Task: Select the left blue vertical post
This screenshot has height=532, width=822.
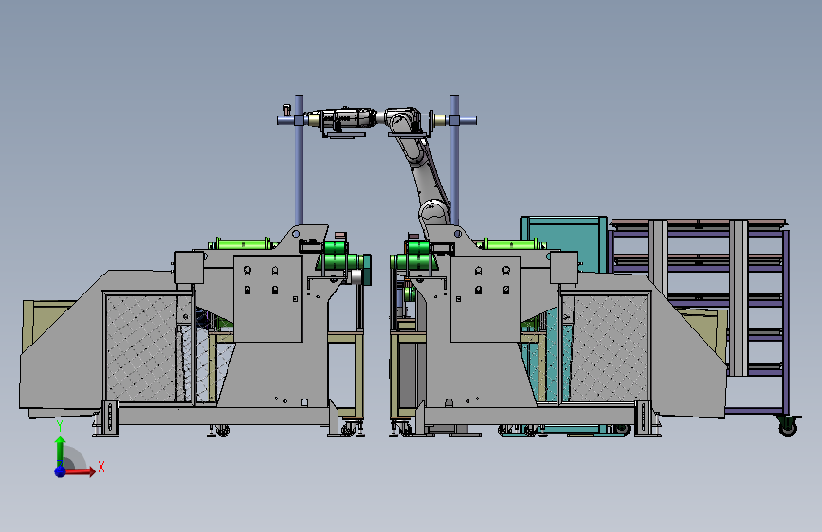Action: pyautogui.click(x=299, y=160)
